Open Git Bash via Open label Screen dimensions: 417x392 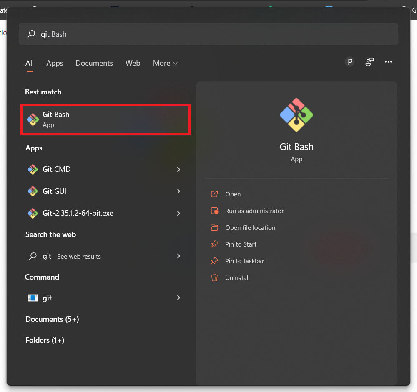click(233, 194)
